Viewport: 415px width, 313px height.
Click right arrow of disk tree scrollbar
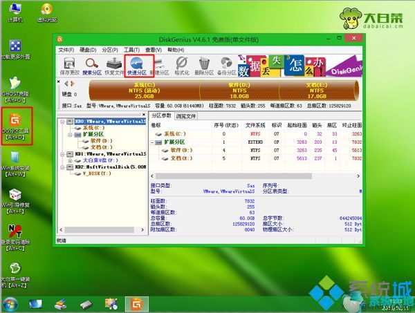142,230
